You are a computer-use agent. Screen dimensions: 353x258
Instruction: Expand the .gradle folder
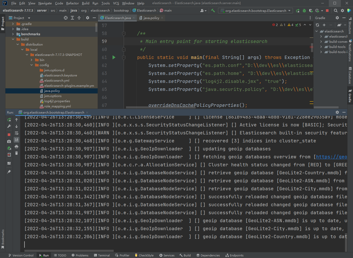coord(13,24)
